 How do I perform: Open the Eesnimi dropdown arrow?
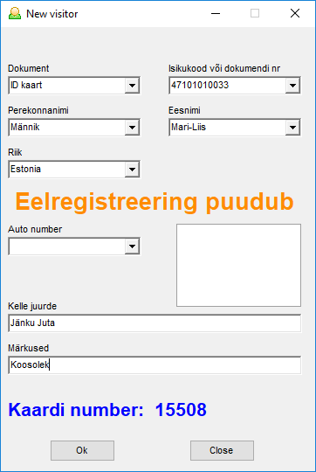pos(292,128)
